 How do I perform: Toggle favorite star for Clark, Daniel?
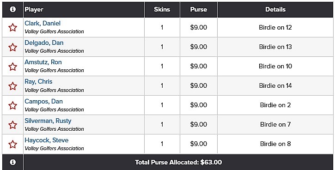(12, 28)
